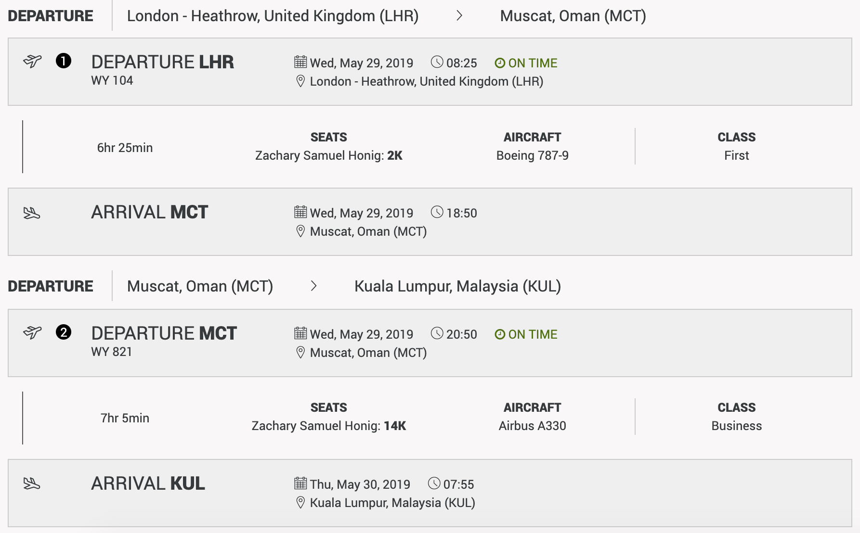Click the clock icon beside 07:55 arrival

tap(434, 483)
